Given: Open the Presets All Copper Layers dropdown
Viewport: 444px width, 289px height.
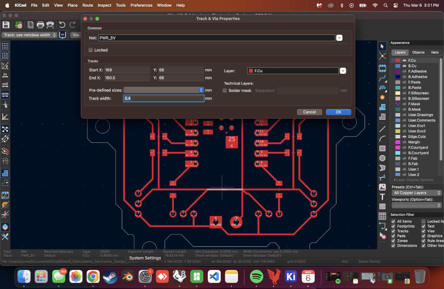Looking at the screenshot, I should (x=417, y=193).
